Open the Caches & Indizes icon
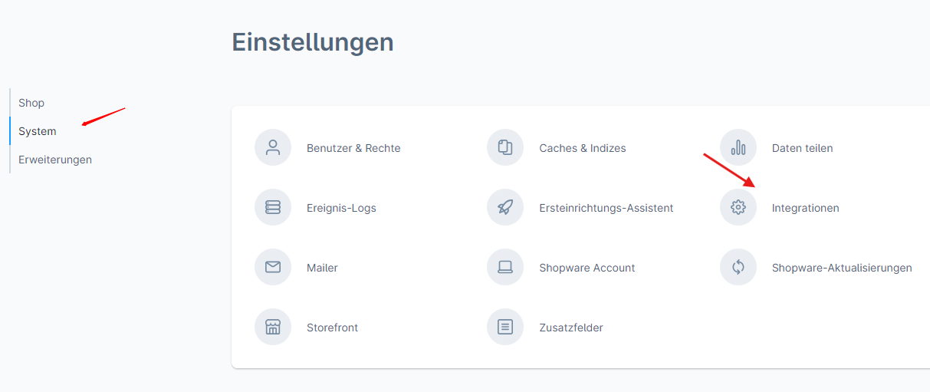The image size is (930, 392). pyautogui.click(x=505, y=148)
